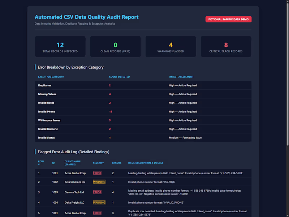Select the Missing Values category label
289x217 pixels.
point(47,94)
